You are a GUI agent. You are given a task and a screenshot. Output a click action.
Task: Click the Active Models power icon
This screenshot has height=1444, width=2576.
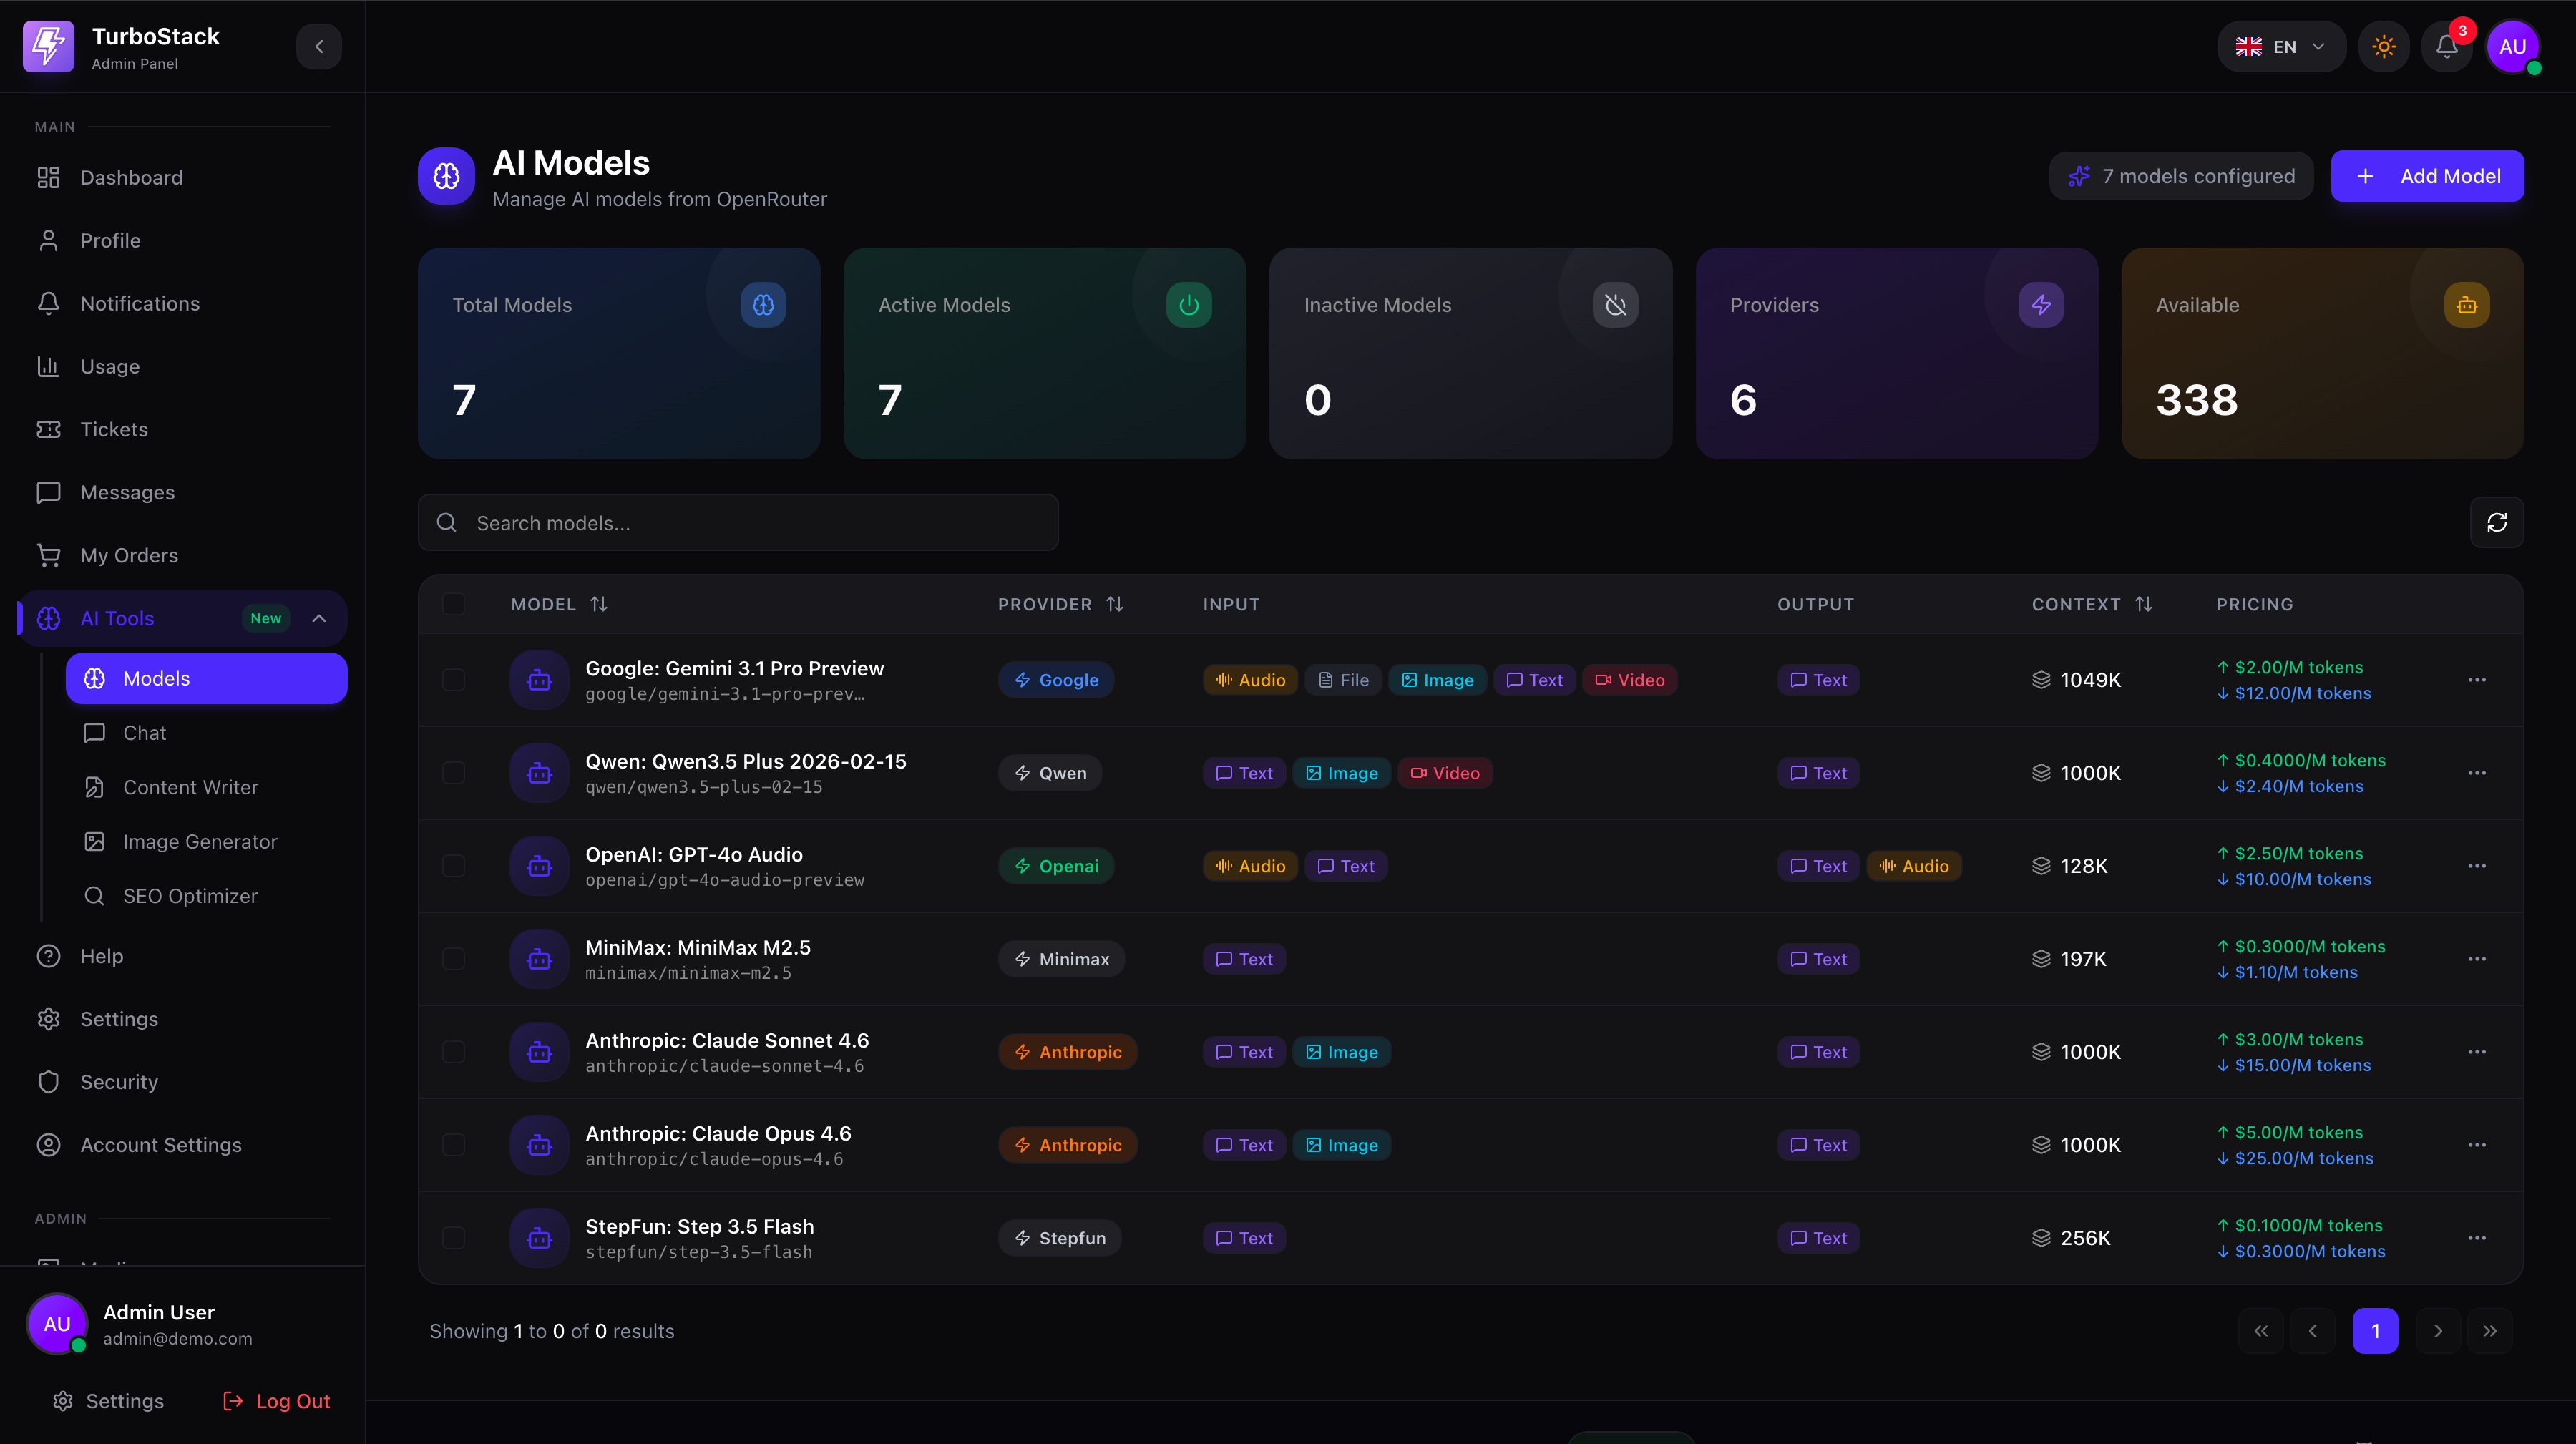click(1188, 305)
